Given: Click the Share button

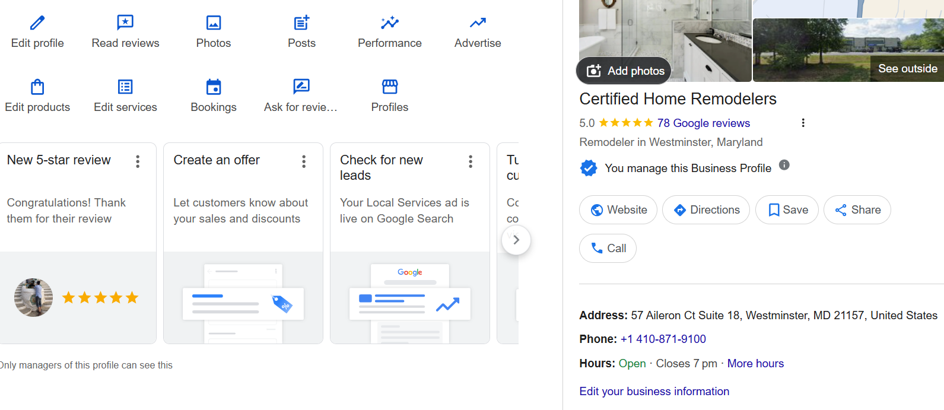Looking at the screenshot, I should [857, 210].
